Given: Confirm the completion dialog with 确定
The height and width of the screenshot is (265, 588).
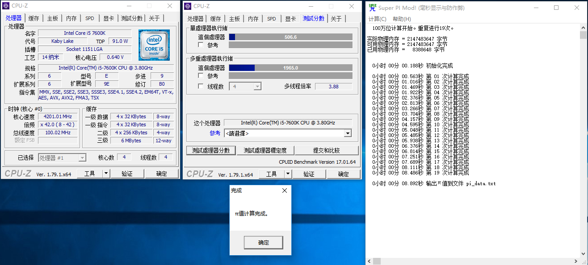Looking at the screenshot, I should pyautogui.click(x=263, y=242).
